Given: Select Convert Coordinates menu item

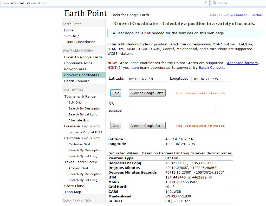Looking at the screenshot, I should click(x=84, y=75).
